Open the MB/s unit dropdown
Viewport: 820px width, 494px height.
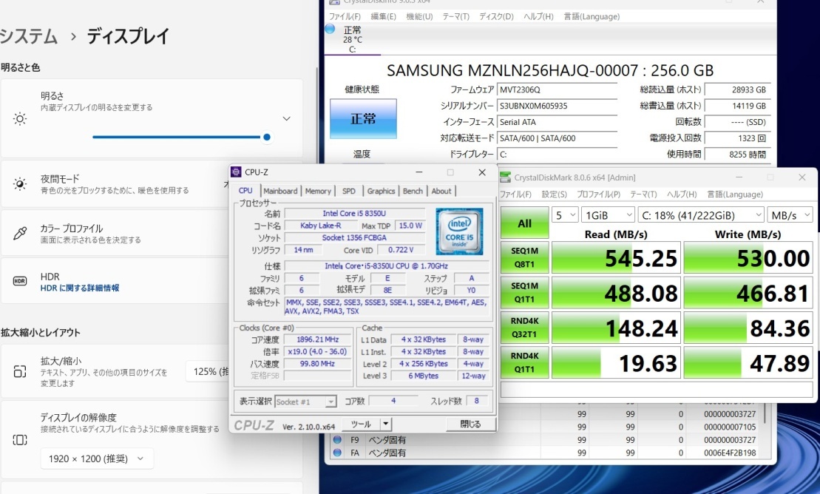point(790,215)
